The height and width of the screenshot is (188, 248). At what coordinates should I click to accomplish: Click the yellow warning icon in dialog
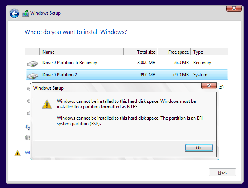(47, 104)
